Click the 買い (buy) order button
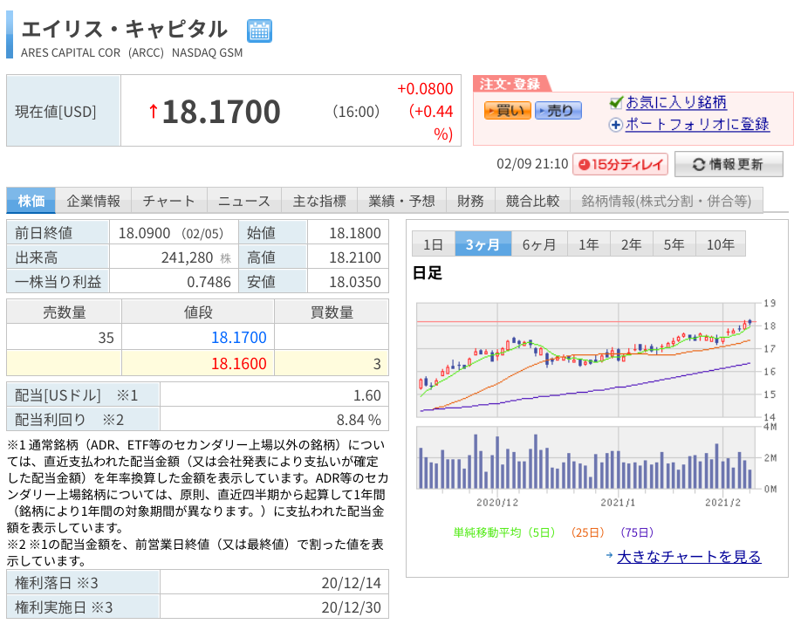794x624 pixels. [508, 111]
